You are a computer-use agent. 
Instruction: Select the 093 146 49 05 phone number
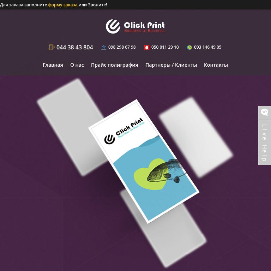click(x=207, y=47)
